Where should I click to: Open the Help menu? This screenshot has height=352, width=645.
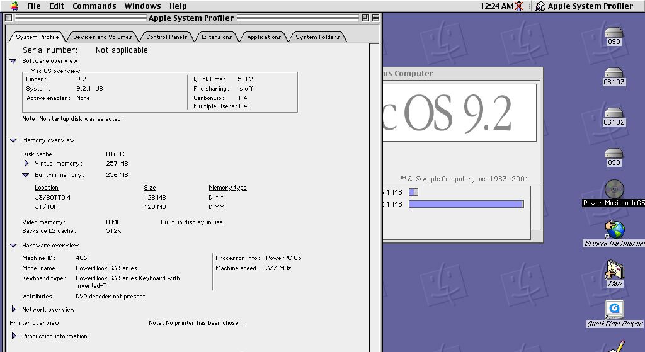(178, 6)
